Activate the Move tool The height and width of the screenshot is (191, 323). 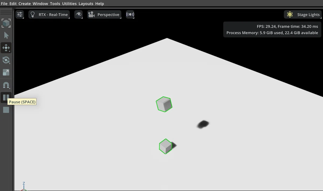[6, 48]
